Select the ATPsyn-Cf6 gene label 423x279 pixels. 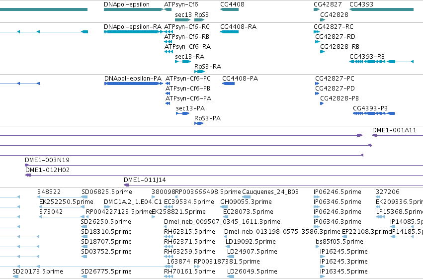click(181, 4)
